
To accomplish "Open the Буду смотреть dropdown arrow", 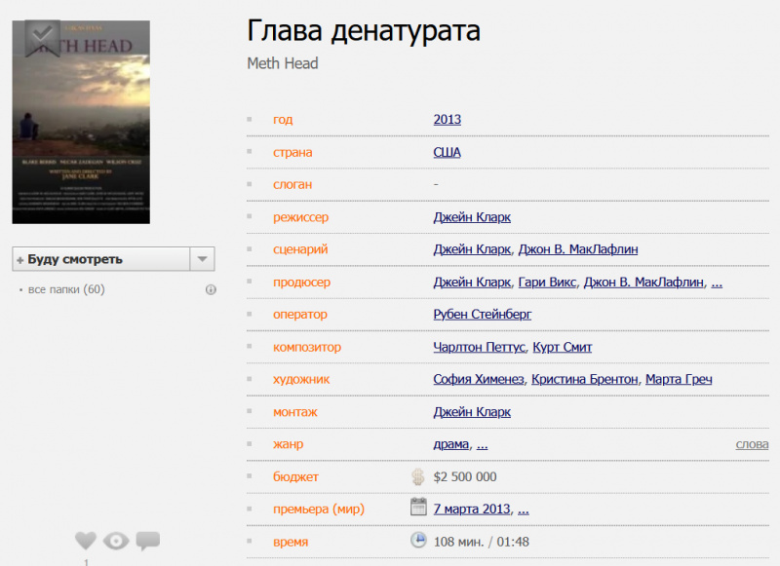I will pos(202,259).
